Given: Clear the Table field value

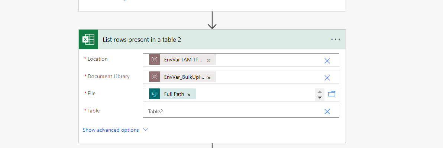Looking at the screenshot, I should (327, 111).
